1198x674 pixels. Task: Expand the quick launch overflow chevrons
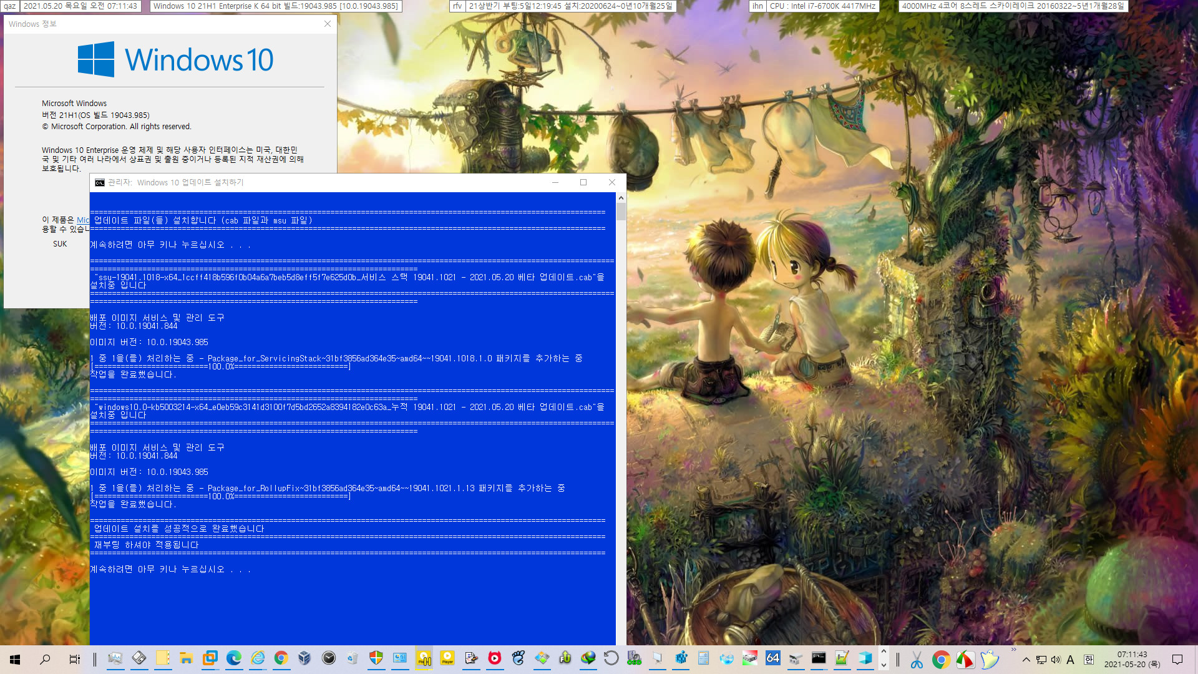(1014, 650)
